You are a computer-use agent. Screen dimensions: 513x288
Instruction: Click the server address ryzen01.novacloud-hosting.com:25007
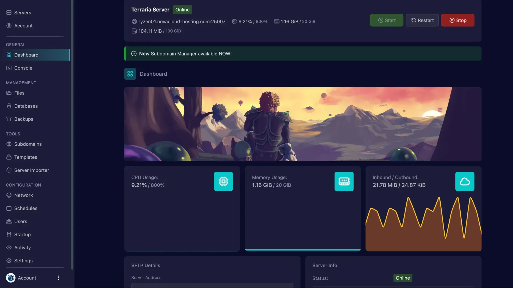pos(182,21)
